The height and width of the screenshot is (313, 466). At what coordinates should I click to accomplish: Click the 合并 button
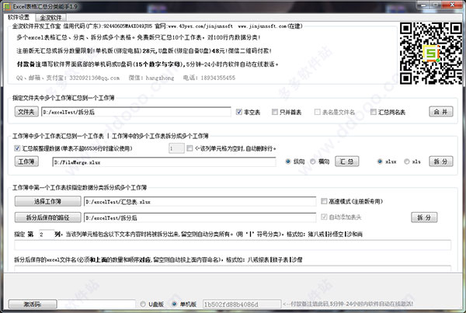point(441,112)
